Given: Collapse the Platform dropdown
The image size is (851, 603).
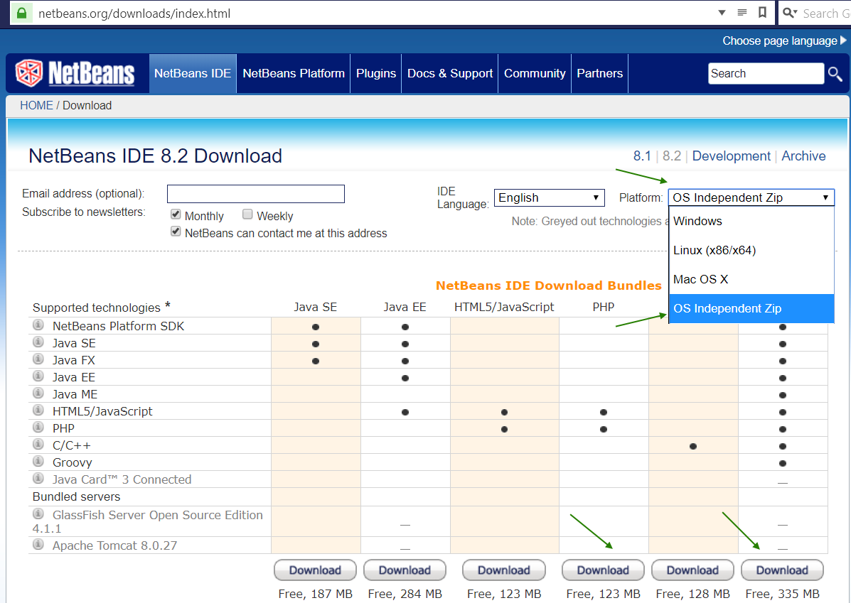Looking at the screenshot, I should [x=751, y=197].
